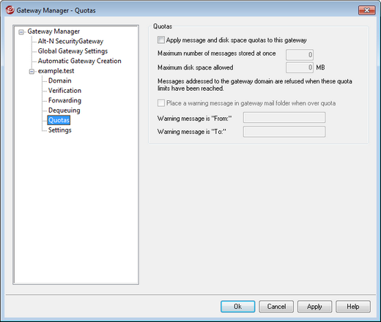Select the example.test gateway node
This screenshot has height=322, width=381.
(56, 71)
